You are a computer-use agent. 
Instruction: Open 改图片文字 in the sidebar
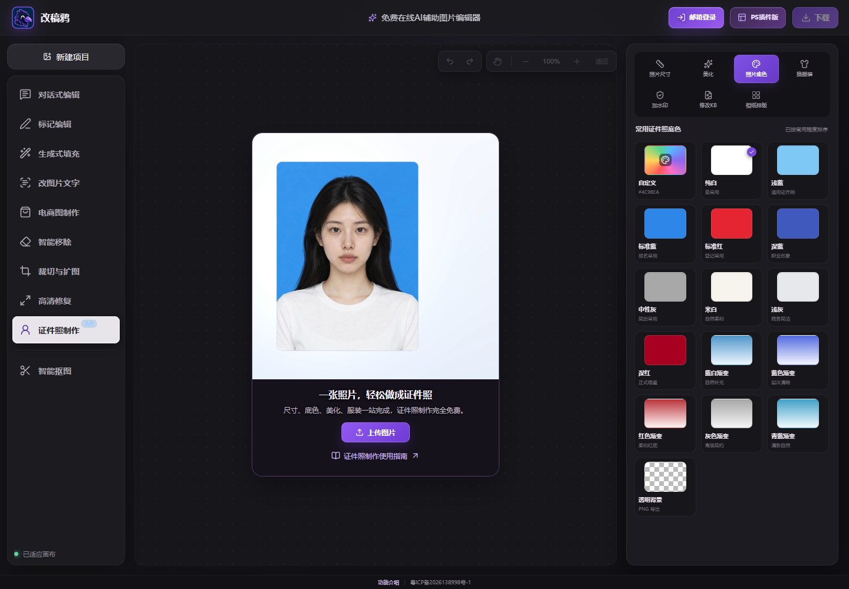tap(66, 183)
